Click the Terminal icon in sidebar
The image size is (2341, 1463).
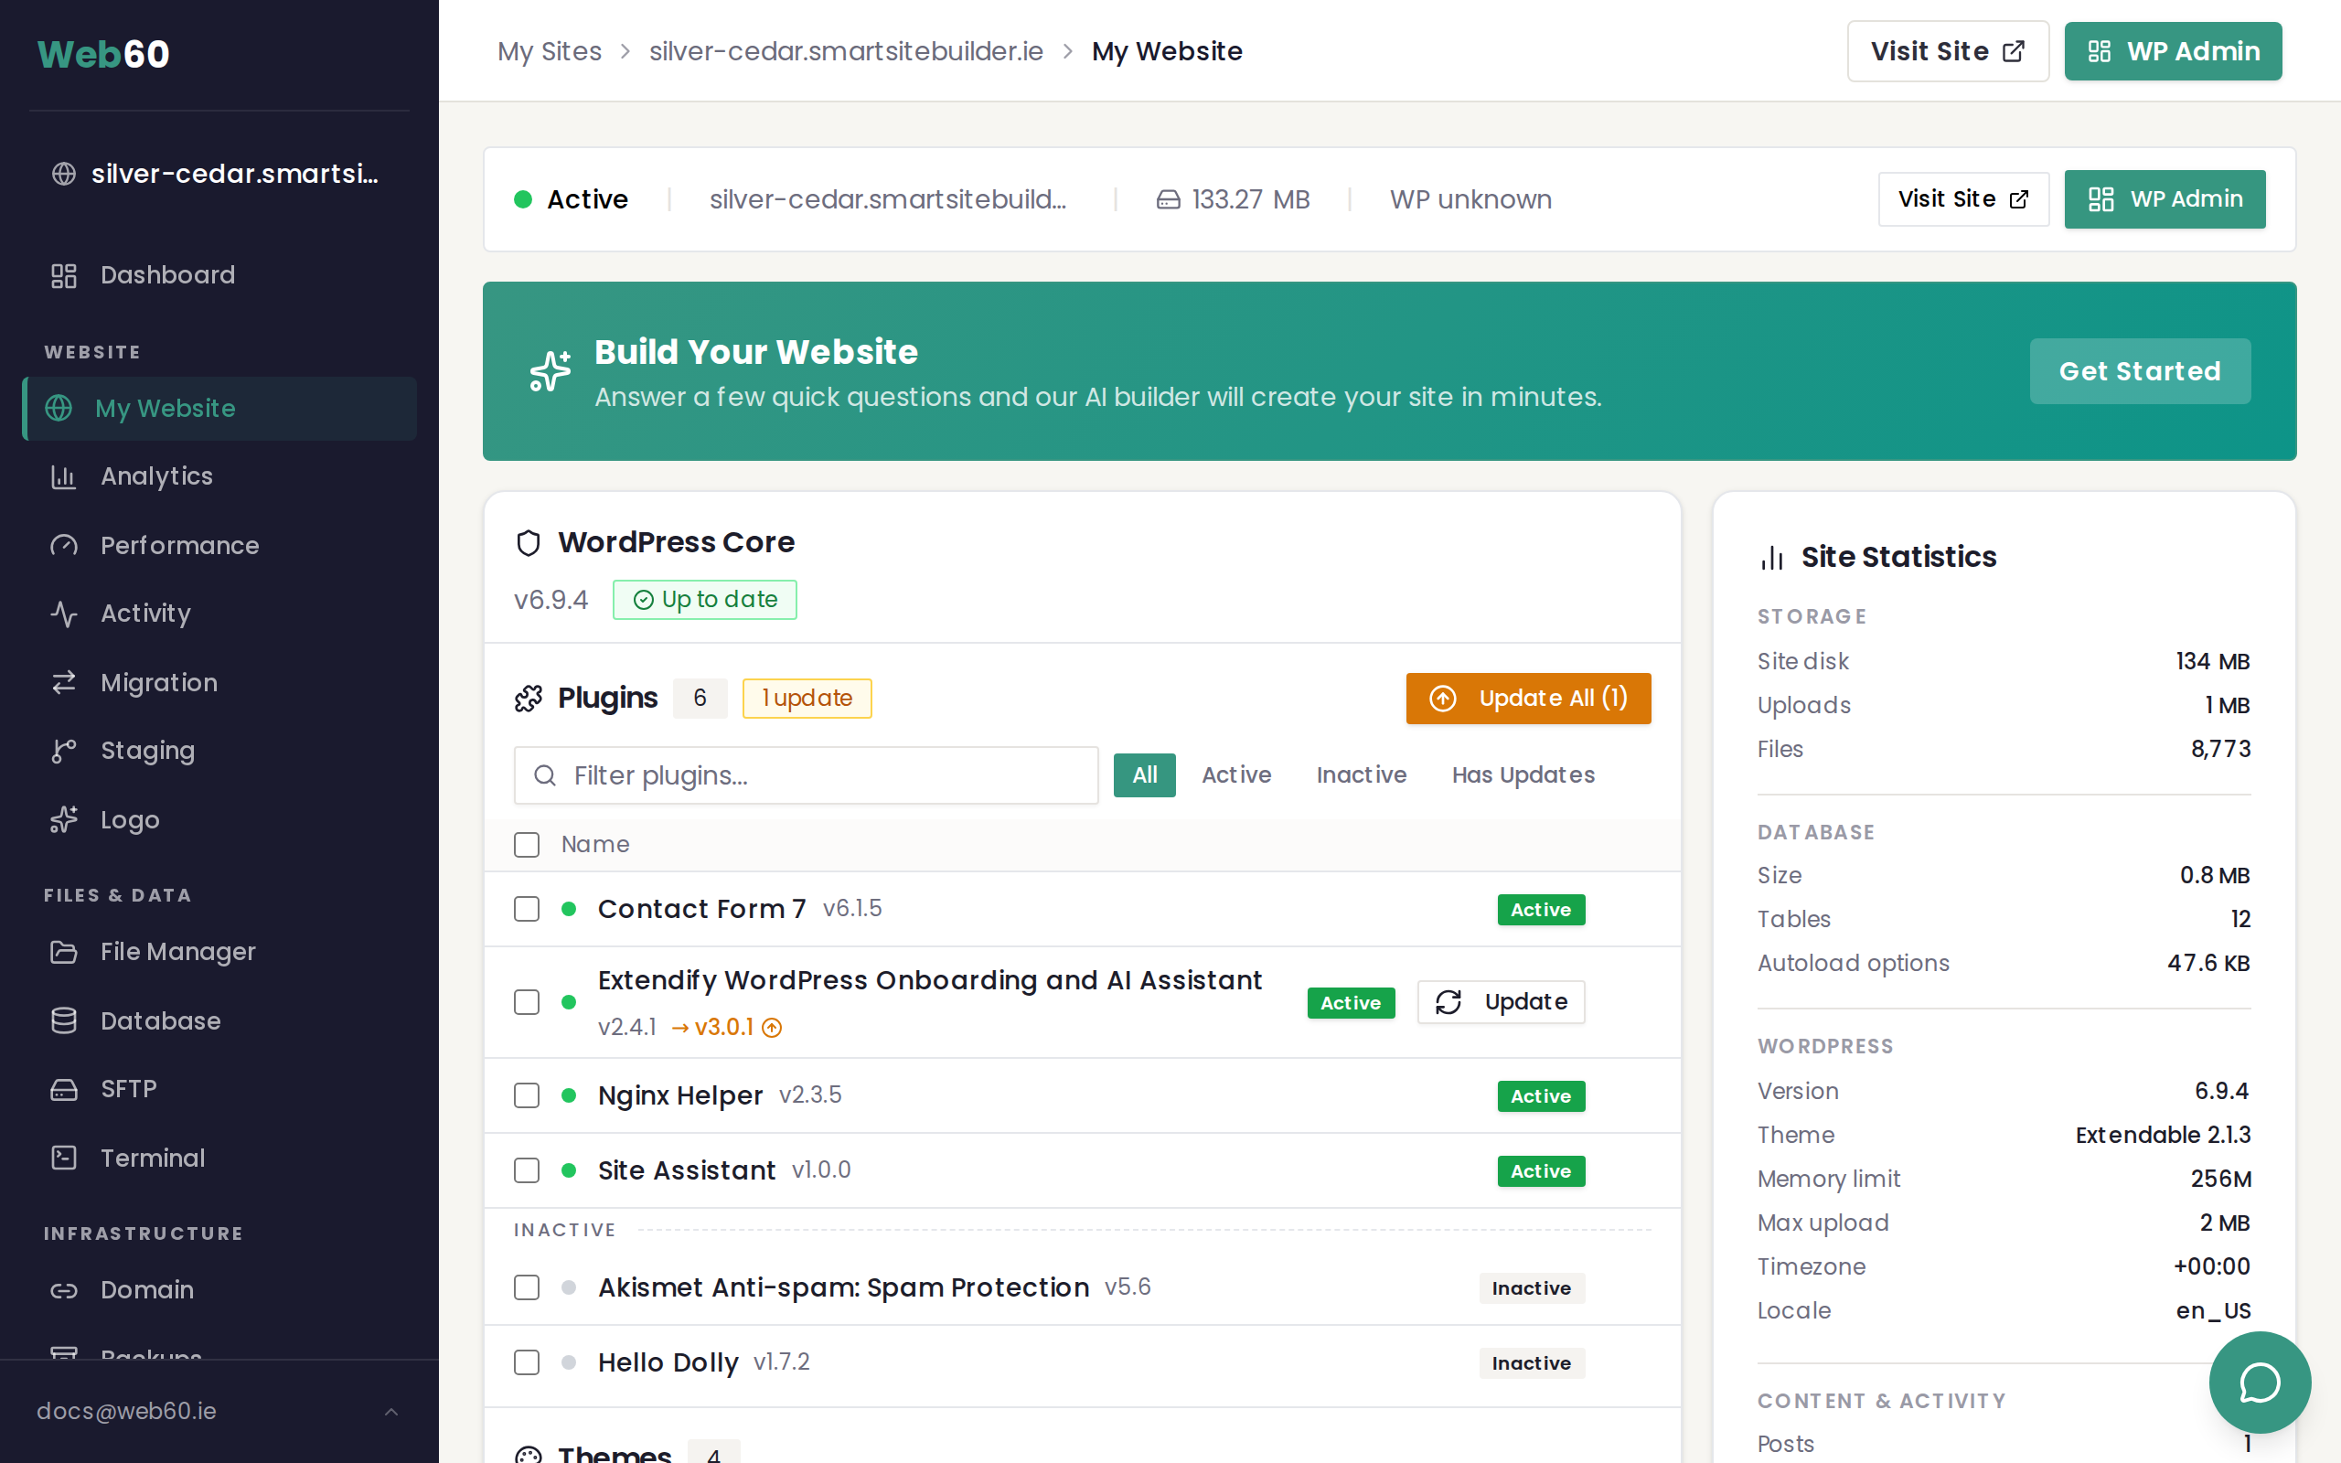(x=64, y=1158)
